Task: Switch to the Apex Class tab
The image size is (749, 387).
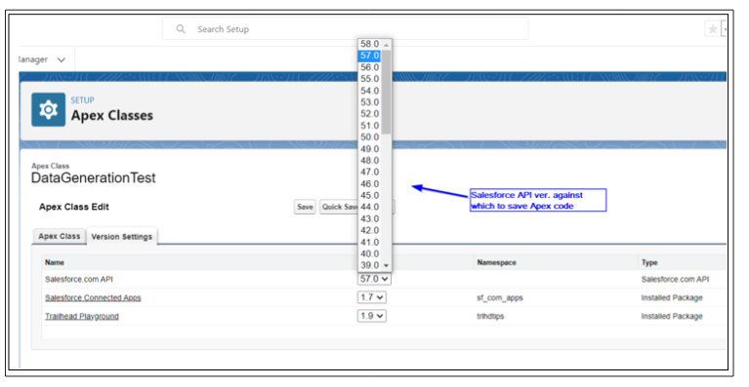Action: (60, 237)
